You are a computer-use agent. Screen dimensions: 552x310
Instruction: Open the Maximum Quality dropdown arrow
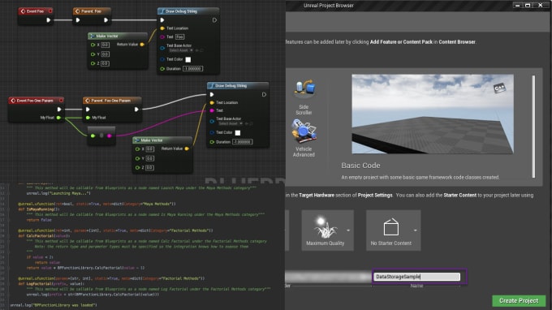tap(348, 230)
